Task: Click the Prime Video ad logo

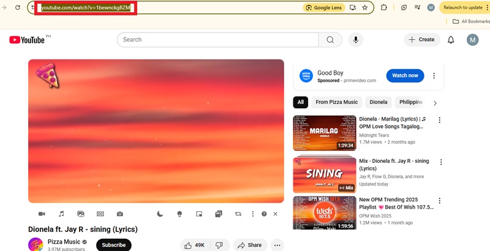Action: 306,76
